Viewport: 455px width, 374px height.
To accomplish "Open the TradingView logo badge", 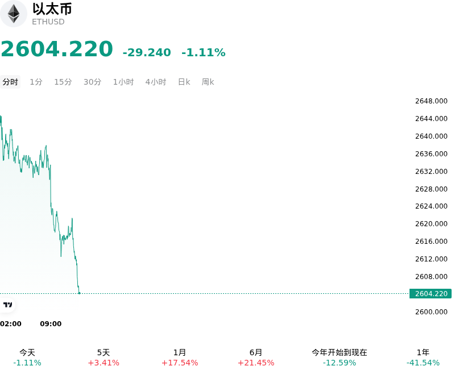I will [7, 305].
